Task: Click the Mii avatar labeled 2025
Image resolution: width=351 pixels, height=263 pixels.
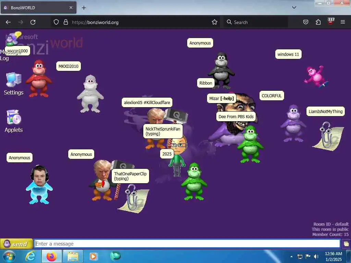Action: [x=177, y=156]
